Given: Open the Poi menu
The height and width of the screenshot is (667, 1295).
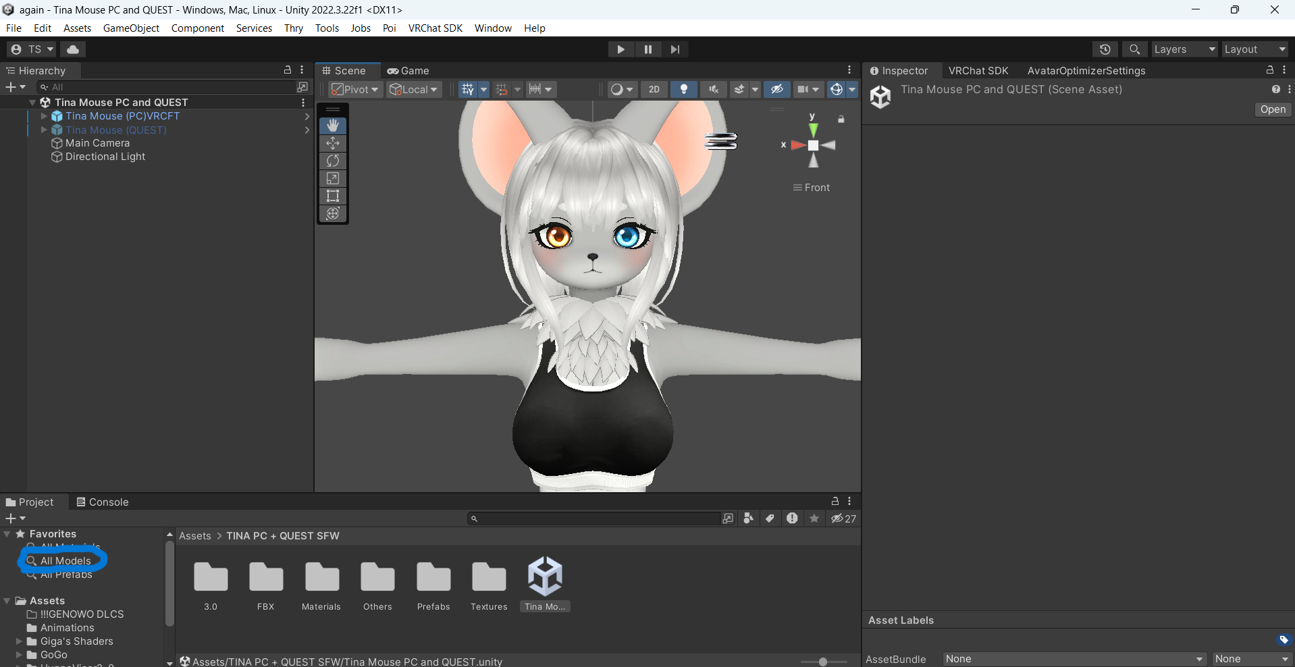Looking at the screenshot, I should pyautogui.click(x=390, y=28).
